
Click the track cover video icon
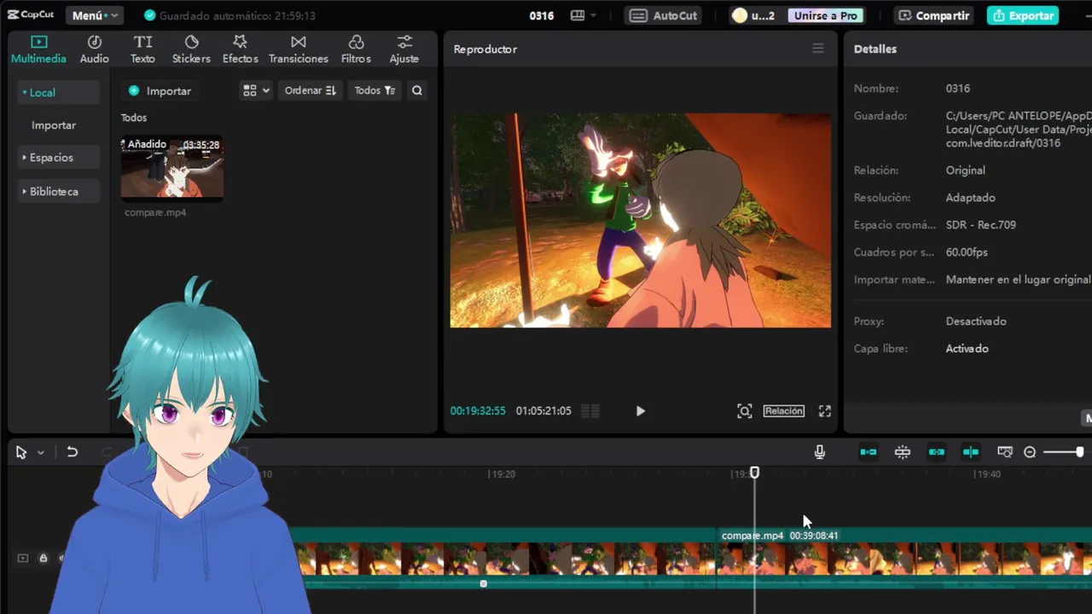[23, 559]
